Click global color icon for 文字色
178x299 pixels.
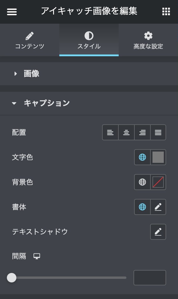[x=142, y=157]
